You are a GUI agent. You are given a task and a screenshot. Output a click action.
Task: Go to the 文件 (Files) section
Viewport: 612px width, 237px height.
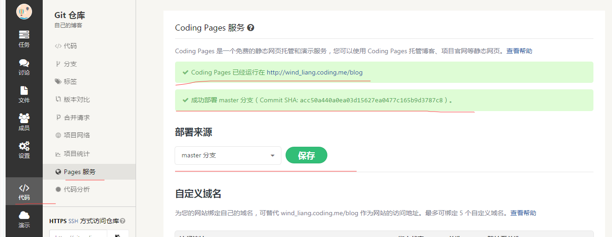24,94
